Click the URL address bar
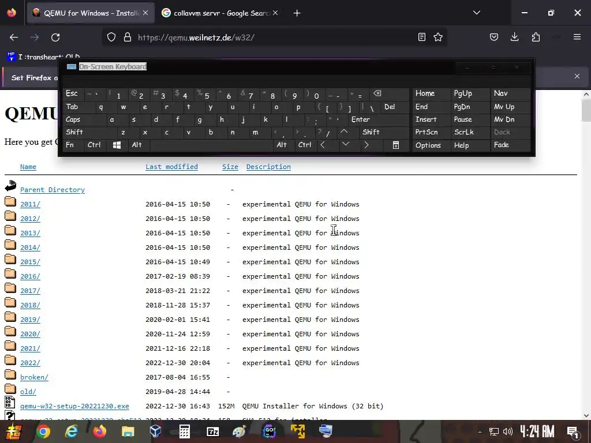Viewport: 591px width, 443px height. pyautogui.click(x=275, y=37)
